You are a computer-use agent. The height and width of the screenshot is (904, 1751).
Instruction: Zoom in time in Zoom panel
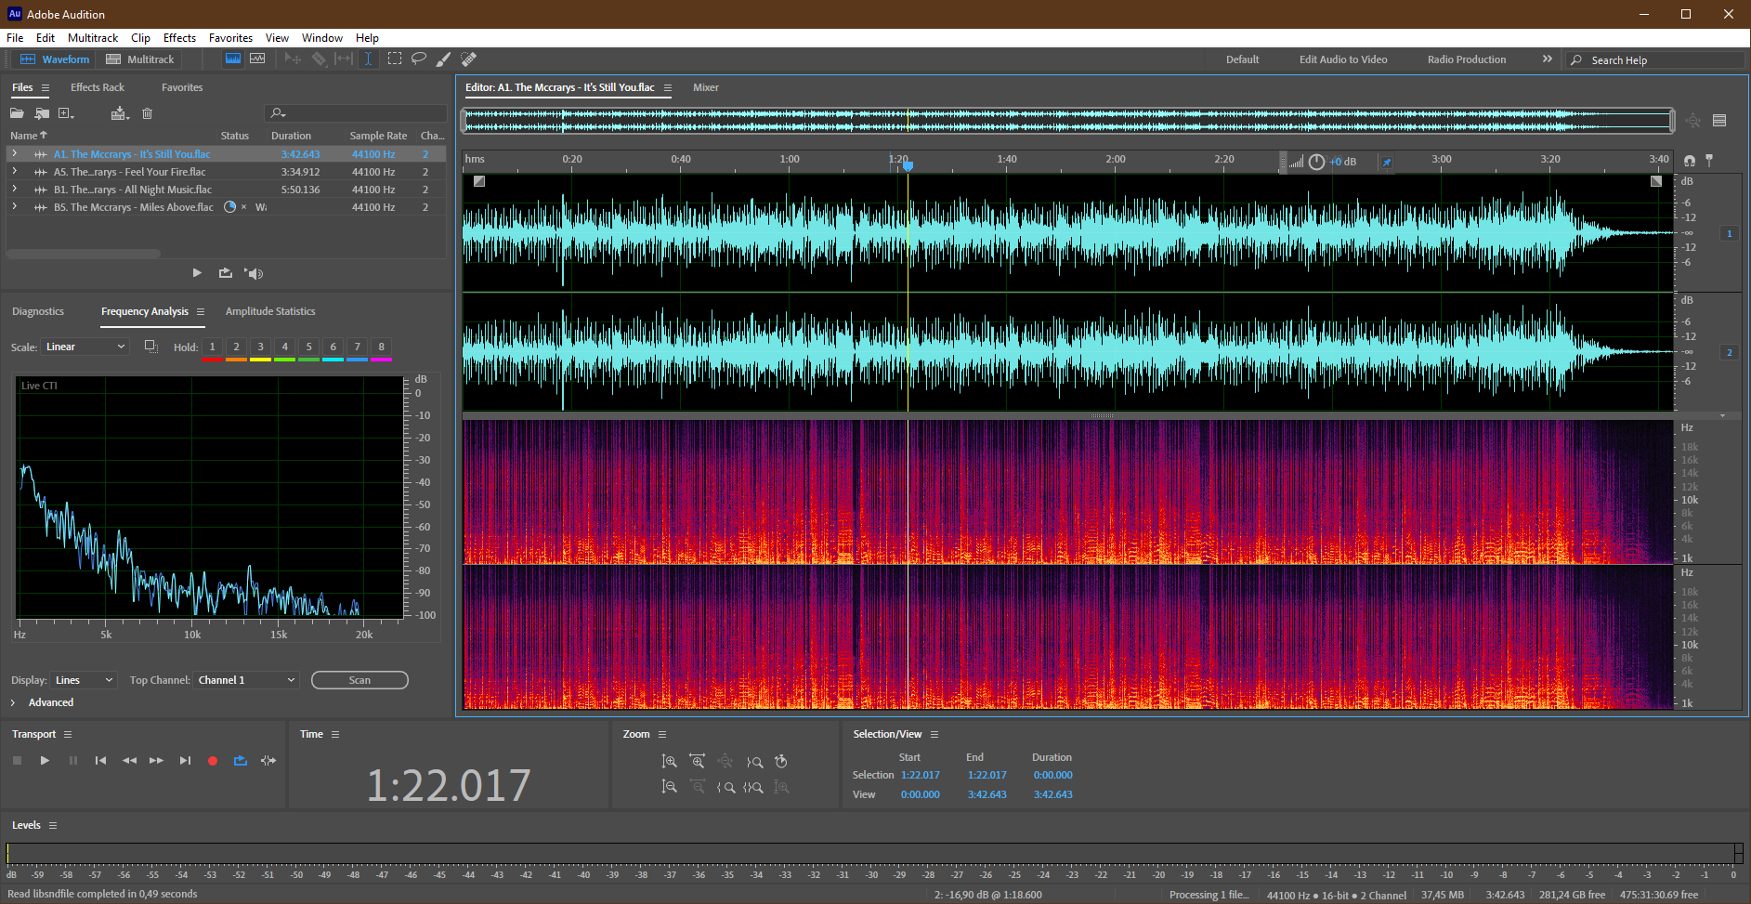click(x=698, y=761)
